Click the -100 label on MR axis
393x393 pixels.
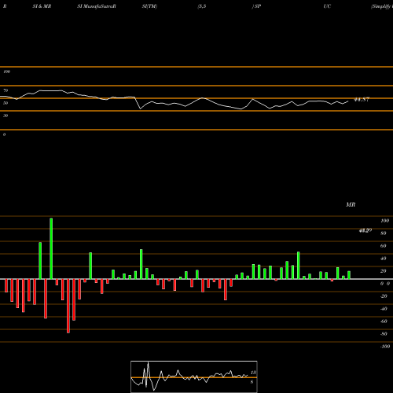tap(385, 347)
